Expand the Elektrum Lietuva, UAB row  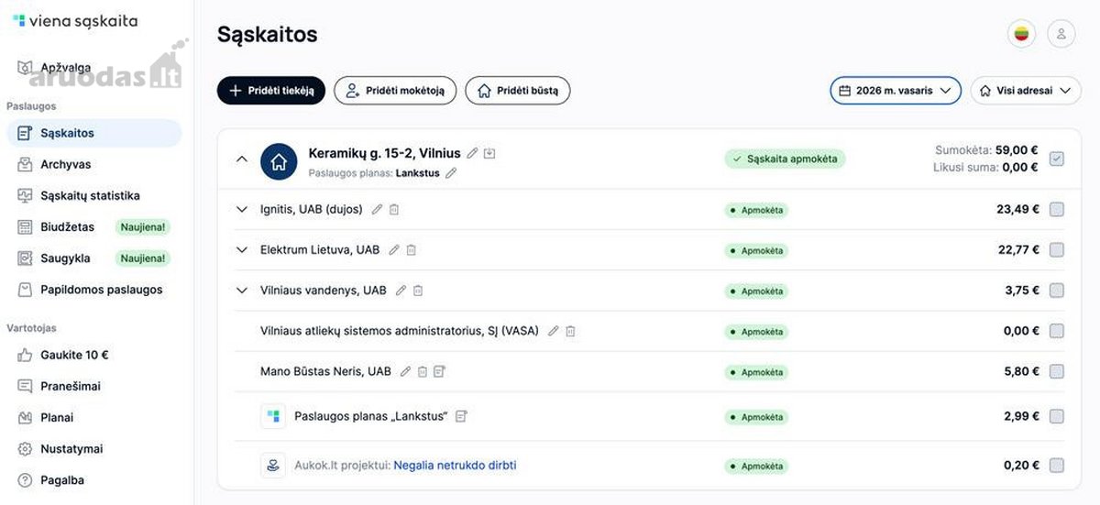[x=242, y=249]
